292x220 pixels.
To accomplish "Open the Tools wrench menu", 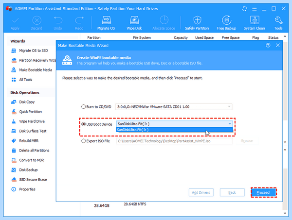I will tap(278, 23).
